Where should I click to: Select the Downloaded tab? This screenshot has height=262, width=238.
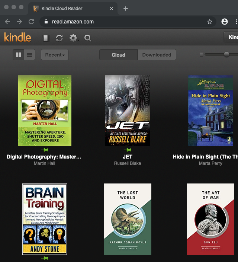(157, 55)
